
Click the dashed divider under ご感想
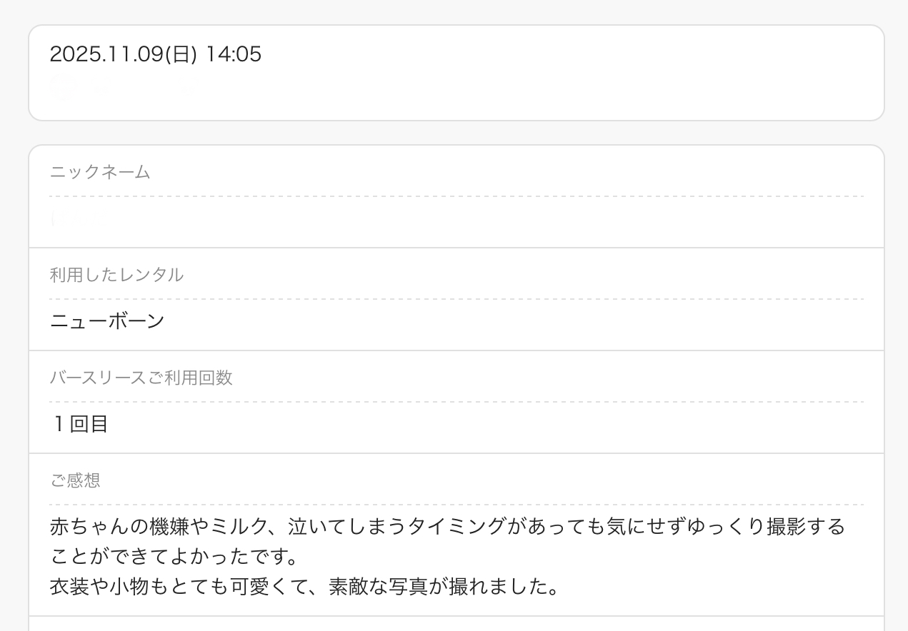(457, 505)
